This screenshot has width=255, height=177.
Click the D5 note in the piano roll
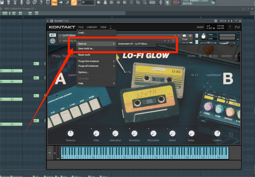click(x=36, y=64)
